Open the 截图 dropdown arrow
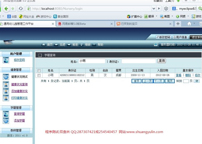This screenshot has height=144, width=202. (172, 16)
